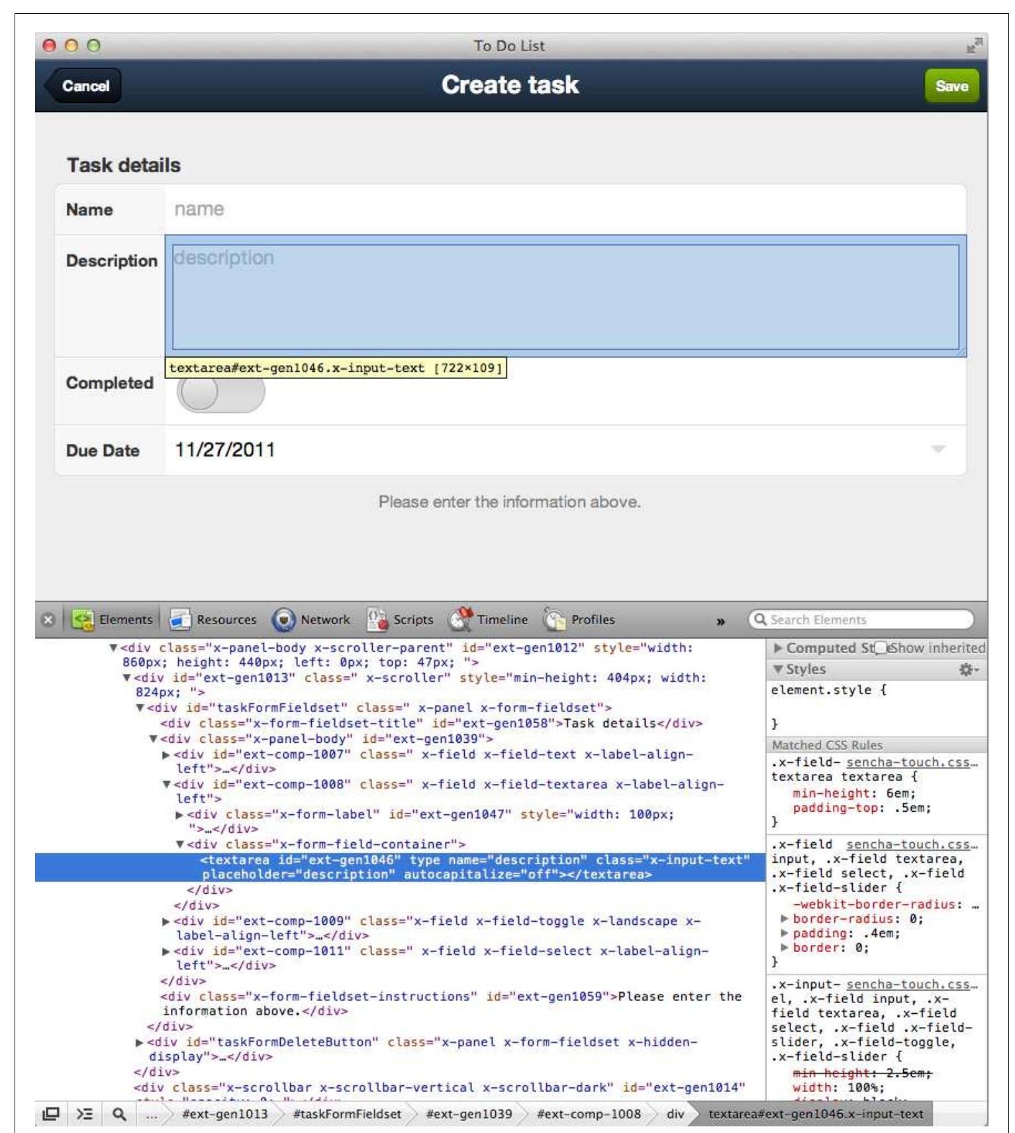Show the console icon in the status bar
Image resolution: width=1015 pixels, height=1133 pixels.
click(85, 1114)
